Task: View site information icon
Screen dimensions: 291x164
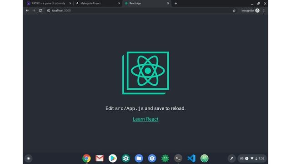Action: point(49,10)
